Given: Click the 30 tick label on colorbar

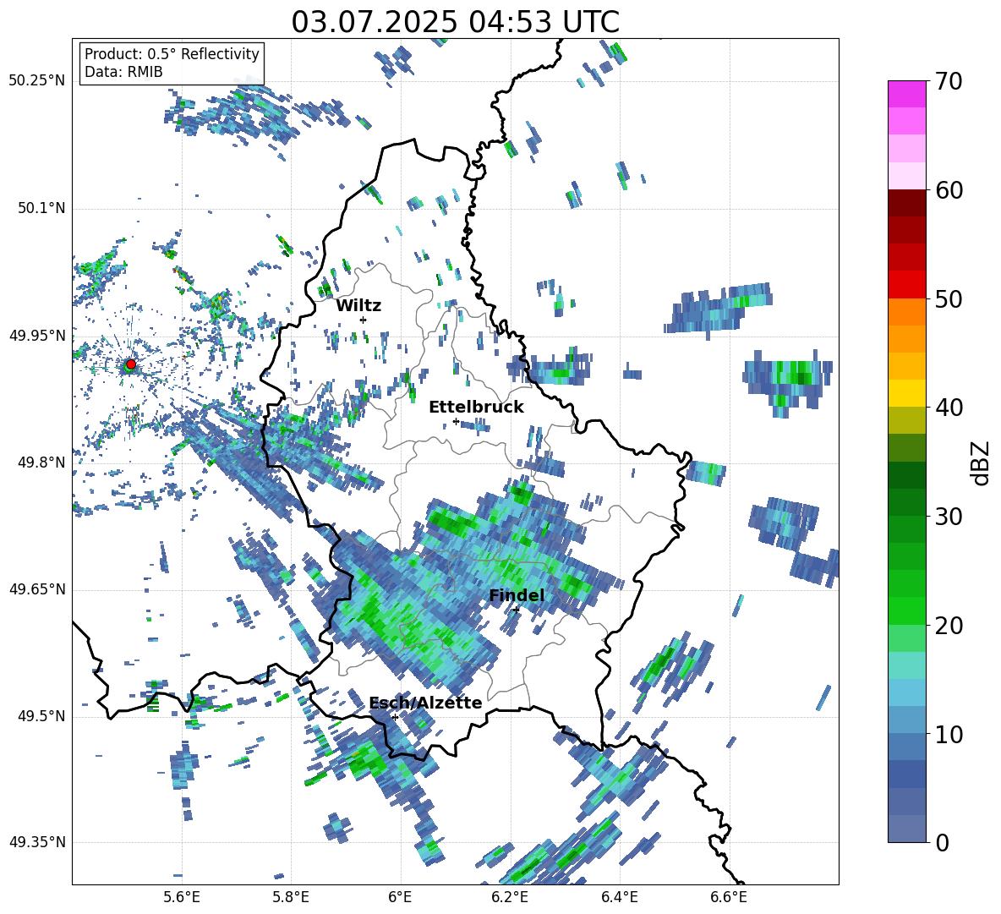Looking at the screenshot, I should [x=949, y=516].
